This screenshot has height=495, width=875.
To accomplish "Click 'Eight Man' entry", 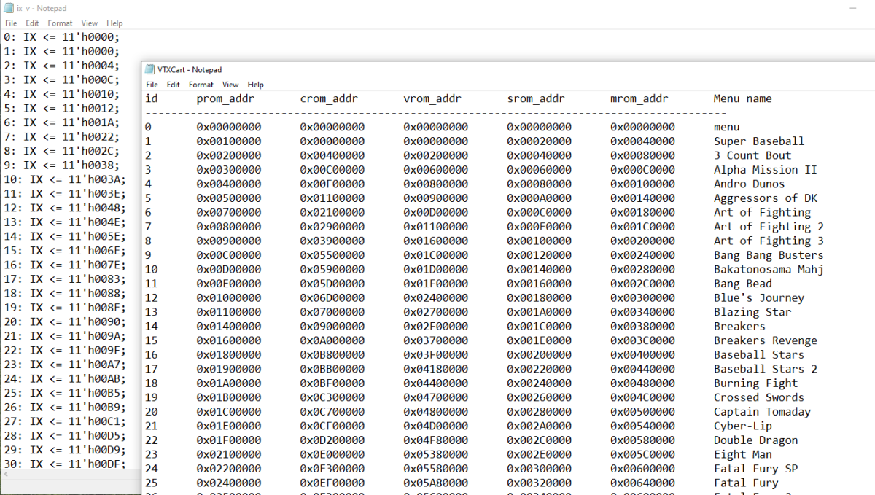I will pyautogui.click(x=743, y=454).
